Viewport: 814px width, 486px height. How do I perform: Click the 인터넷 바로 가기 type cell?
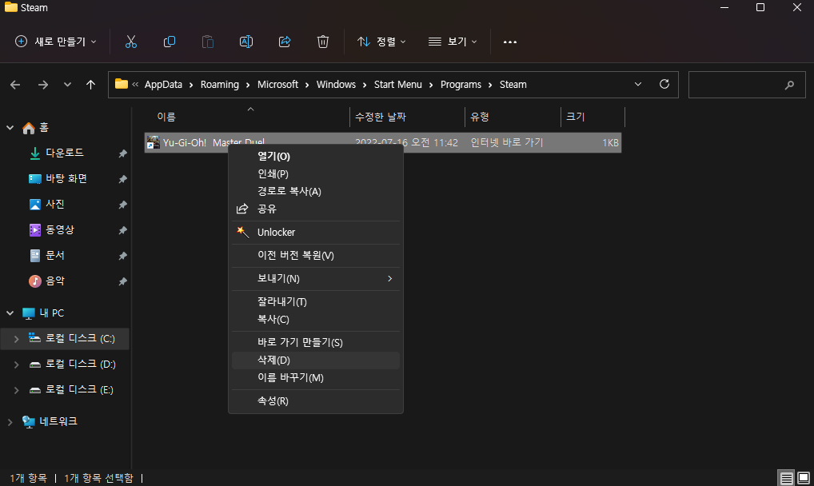point(507,142)
